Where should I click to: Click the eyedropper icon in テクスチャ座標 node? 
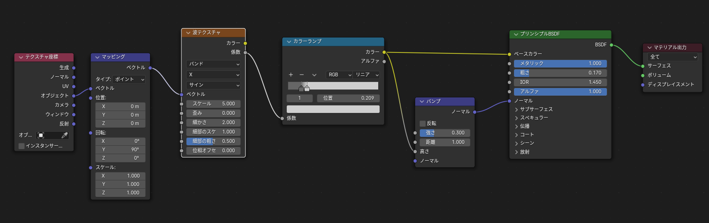click(65, 135)
